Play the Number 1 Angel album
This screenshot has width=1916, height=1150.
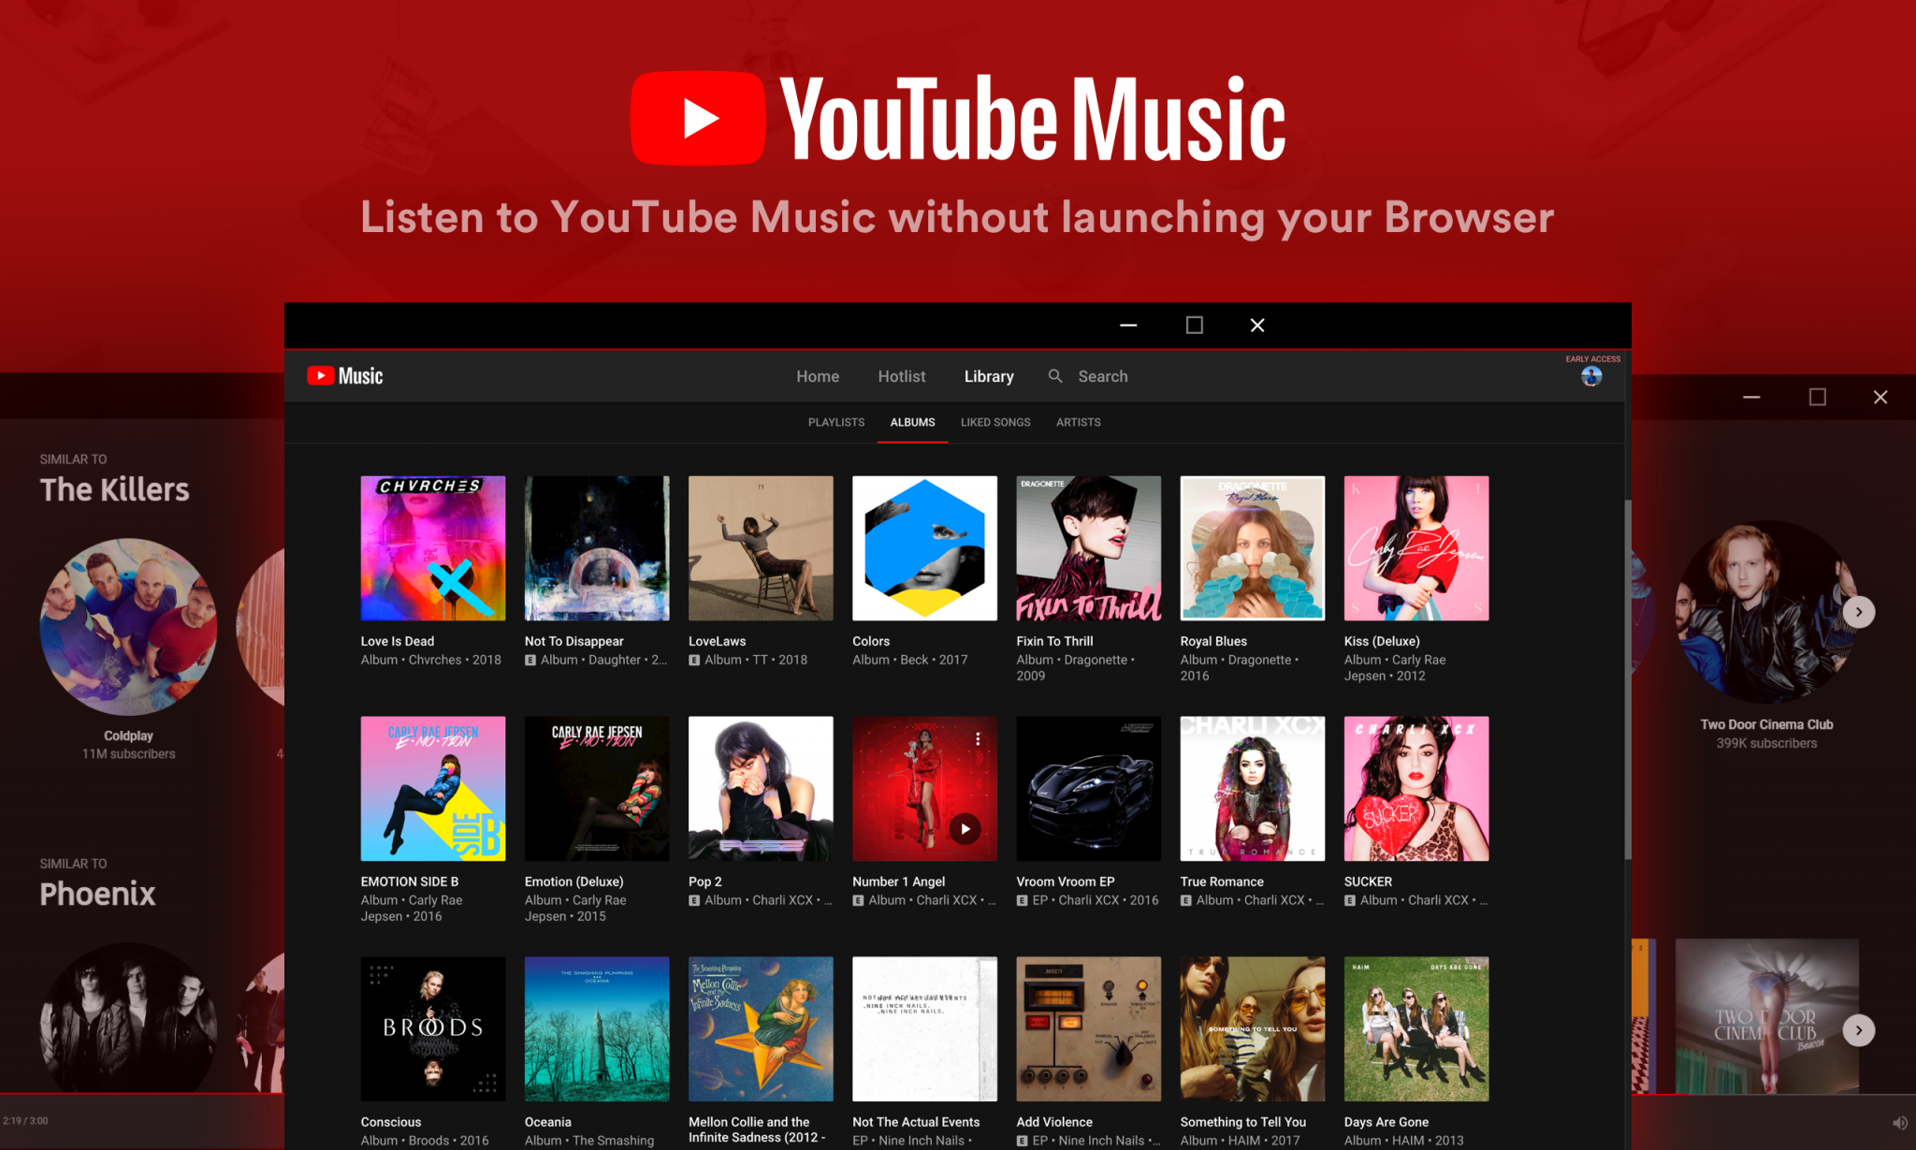coord(965,828)
